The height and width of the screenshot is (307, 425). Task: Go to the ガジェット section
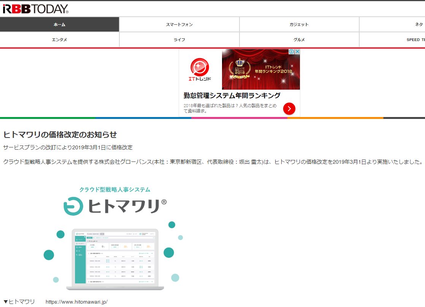tap(299, 25)
